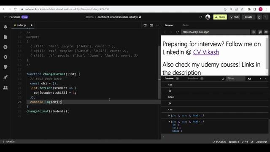
Task: Click Chrome zoom magnifier icon in address bar
Action: tap(231, 9)
